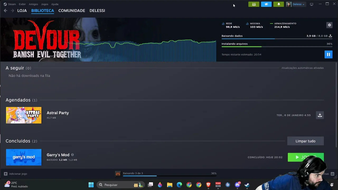Click the Pesquisar taskbar search box
Image resolution: width=338 pixels, height=190 pixels.
(120, 185)
